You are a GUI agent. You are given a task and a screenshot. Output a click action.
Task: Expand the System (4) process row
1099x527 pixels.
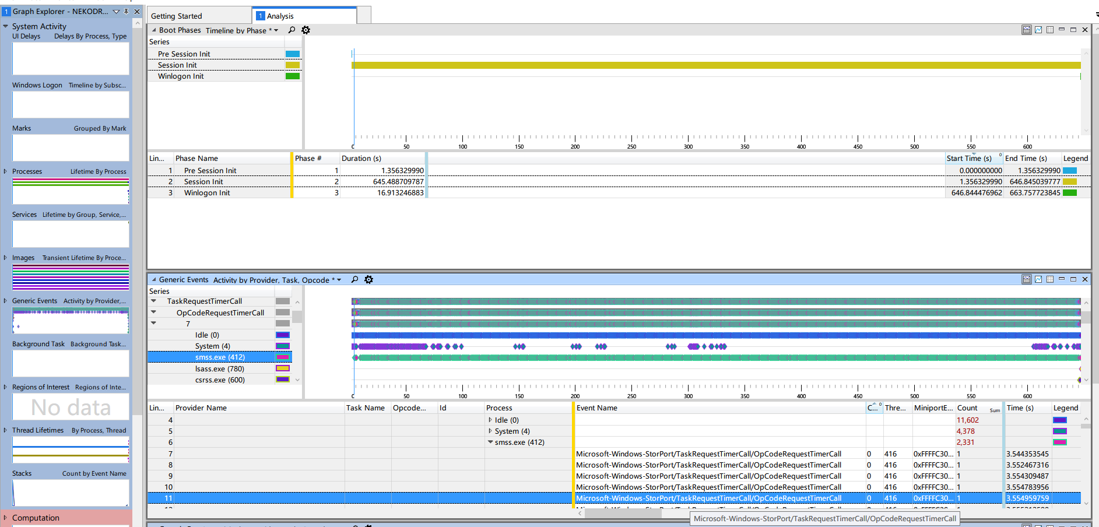(490, 431)
